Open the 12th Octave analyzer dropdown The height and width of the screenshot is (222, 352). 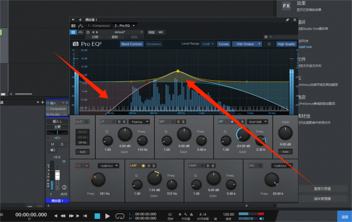(247, 44)
